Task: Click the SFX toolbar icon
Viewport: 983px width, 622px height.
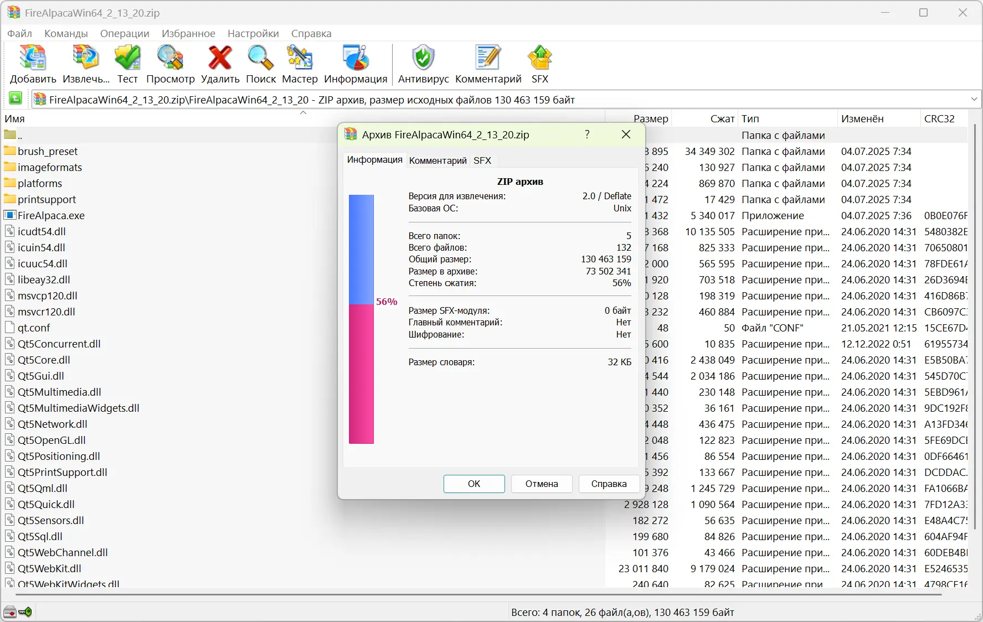Action: tap(540, 58)
